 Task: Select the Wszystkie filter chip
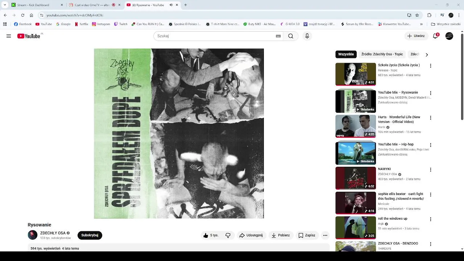346,54
